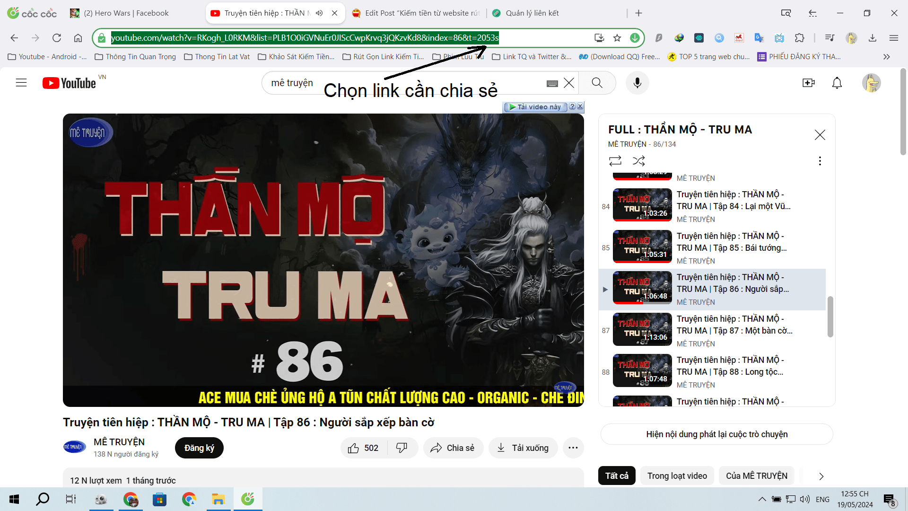
Task: Open Cốc Cốc main menu
Action: click(x=893, y=38)
